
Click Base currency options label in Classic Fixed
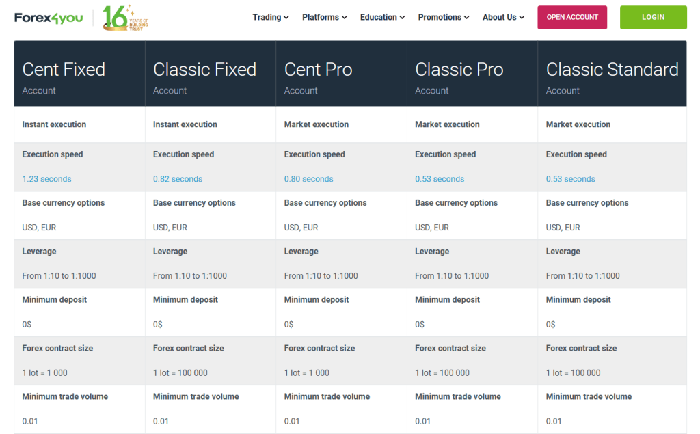click(194, 203)
